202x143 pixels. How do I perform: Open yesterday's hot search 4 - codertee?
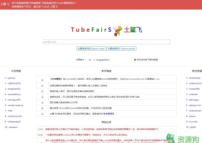tap(192, 94)
